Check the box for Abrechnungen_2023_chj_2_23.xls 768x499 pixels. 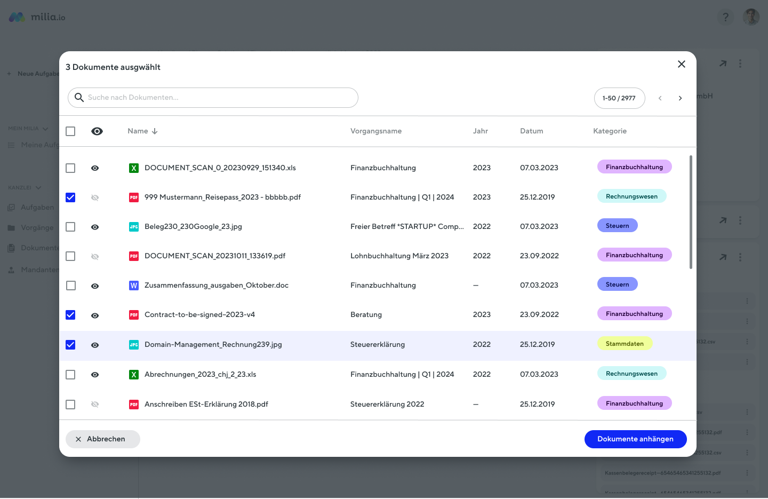[x=70, y=375]
